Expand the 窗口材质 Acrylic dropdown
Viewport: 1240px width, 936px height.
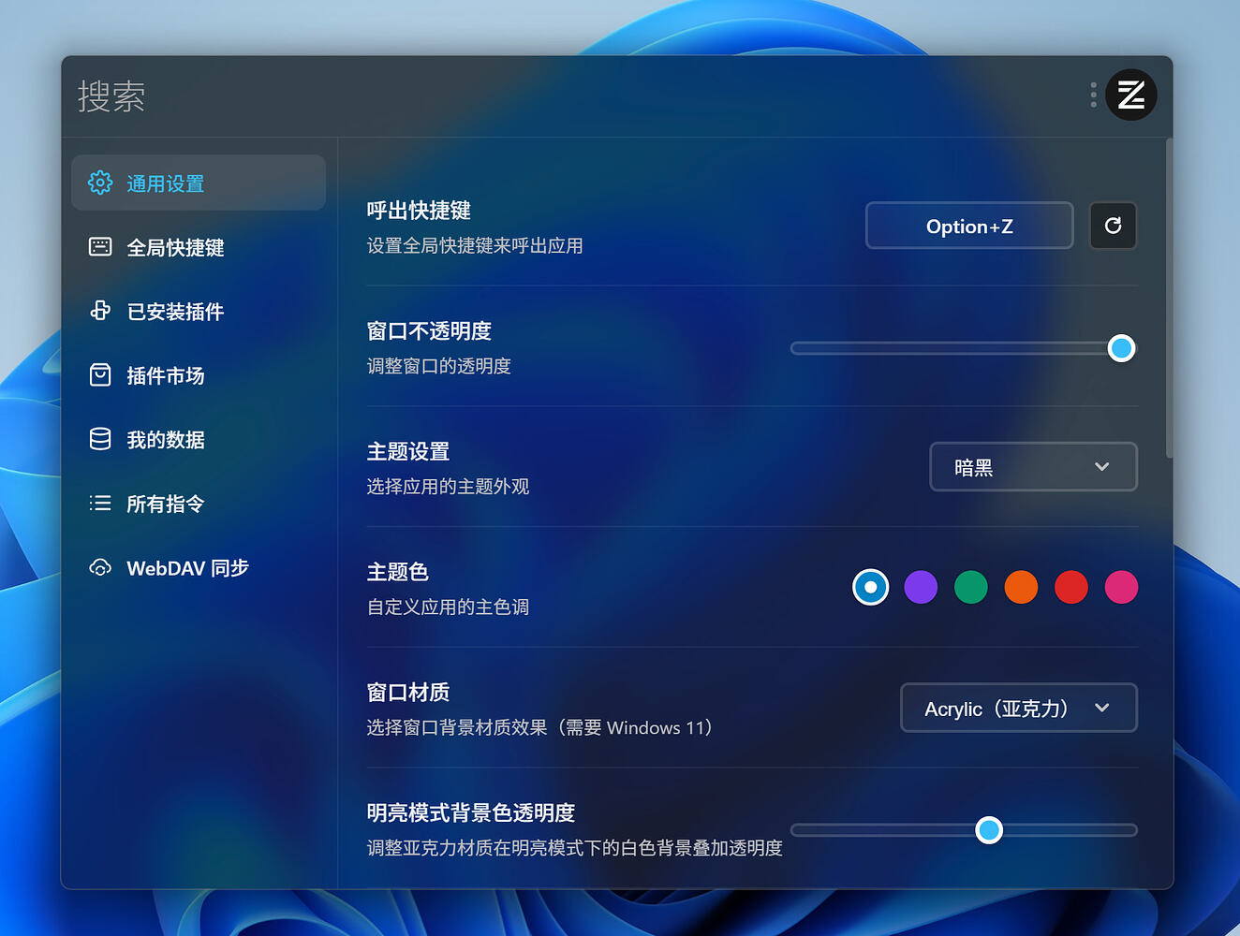click(1019, 708)
